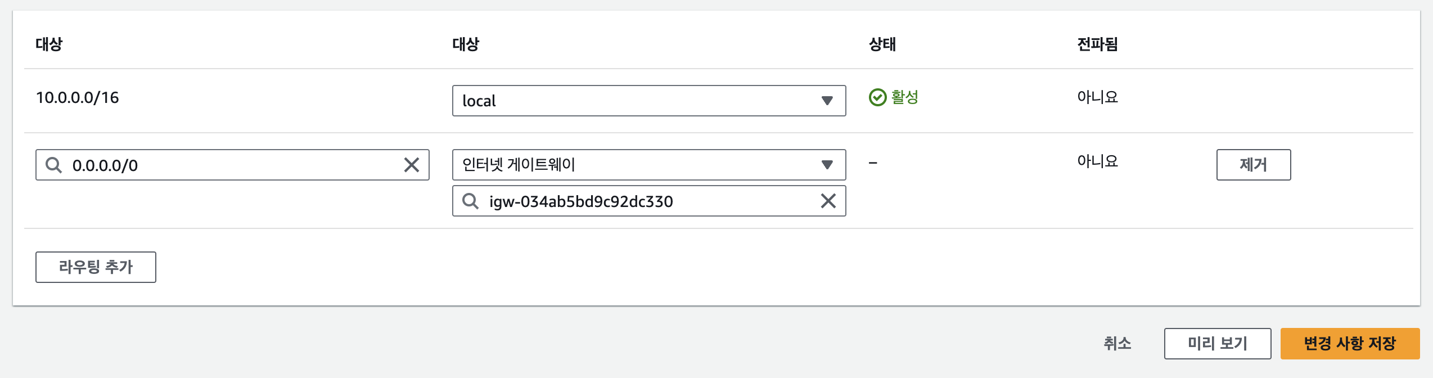Image resolution: width=1433 pixels, height=378 pixels.
Task: Cancel editing with the 취소 link
Action: point(1117,343)
